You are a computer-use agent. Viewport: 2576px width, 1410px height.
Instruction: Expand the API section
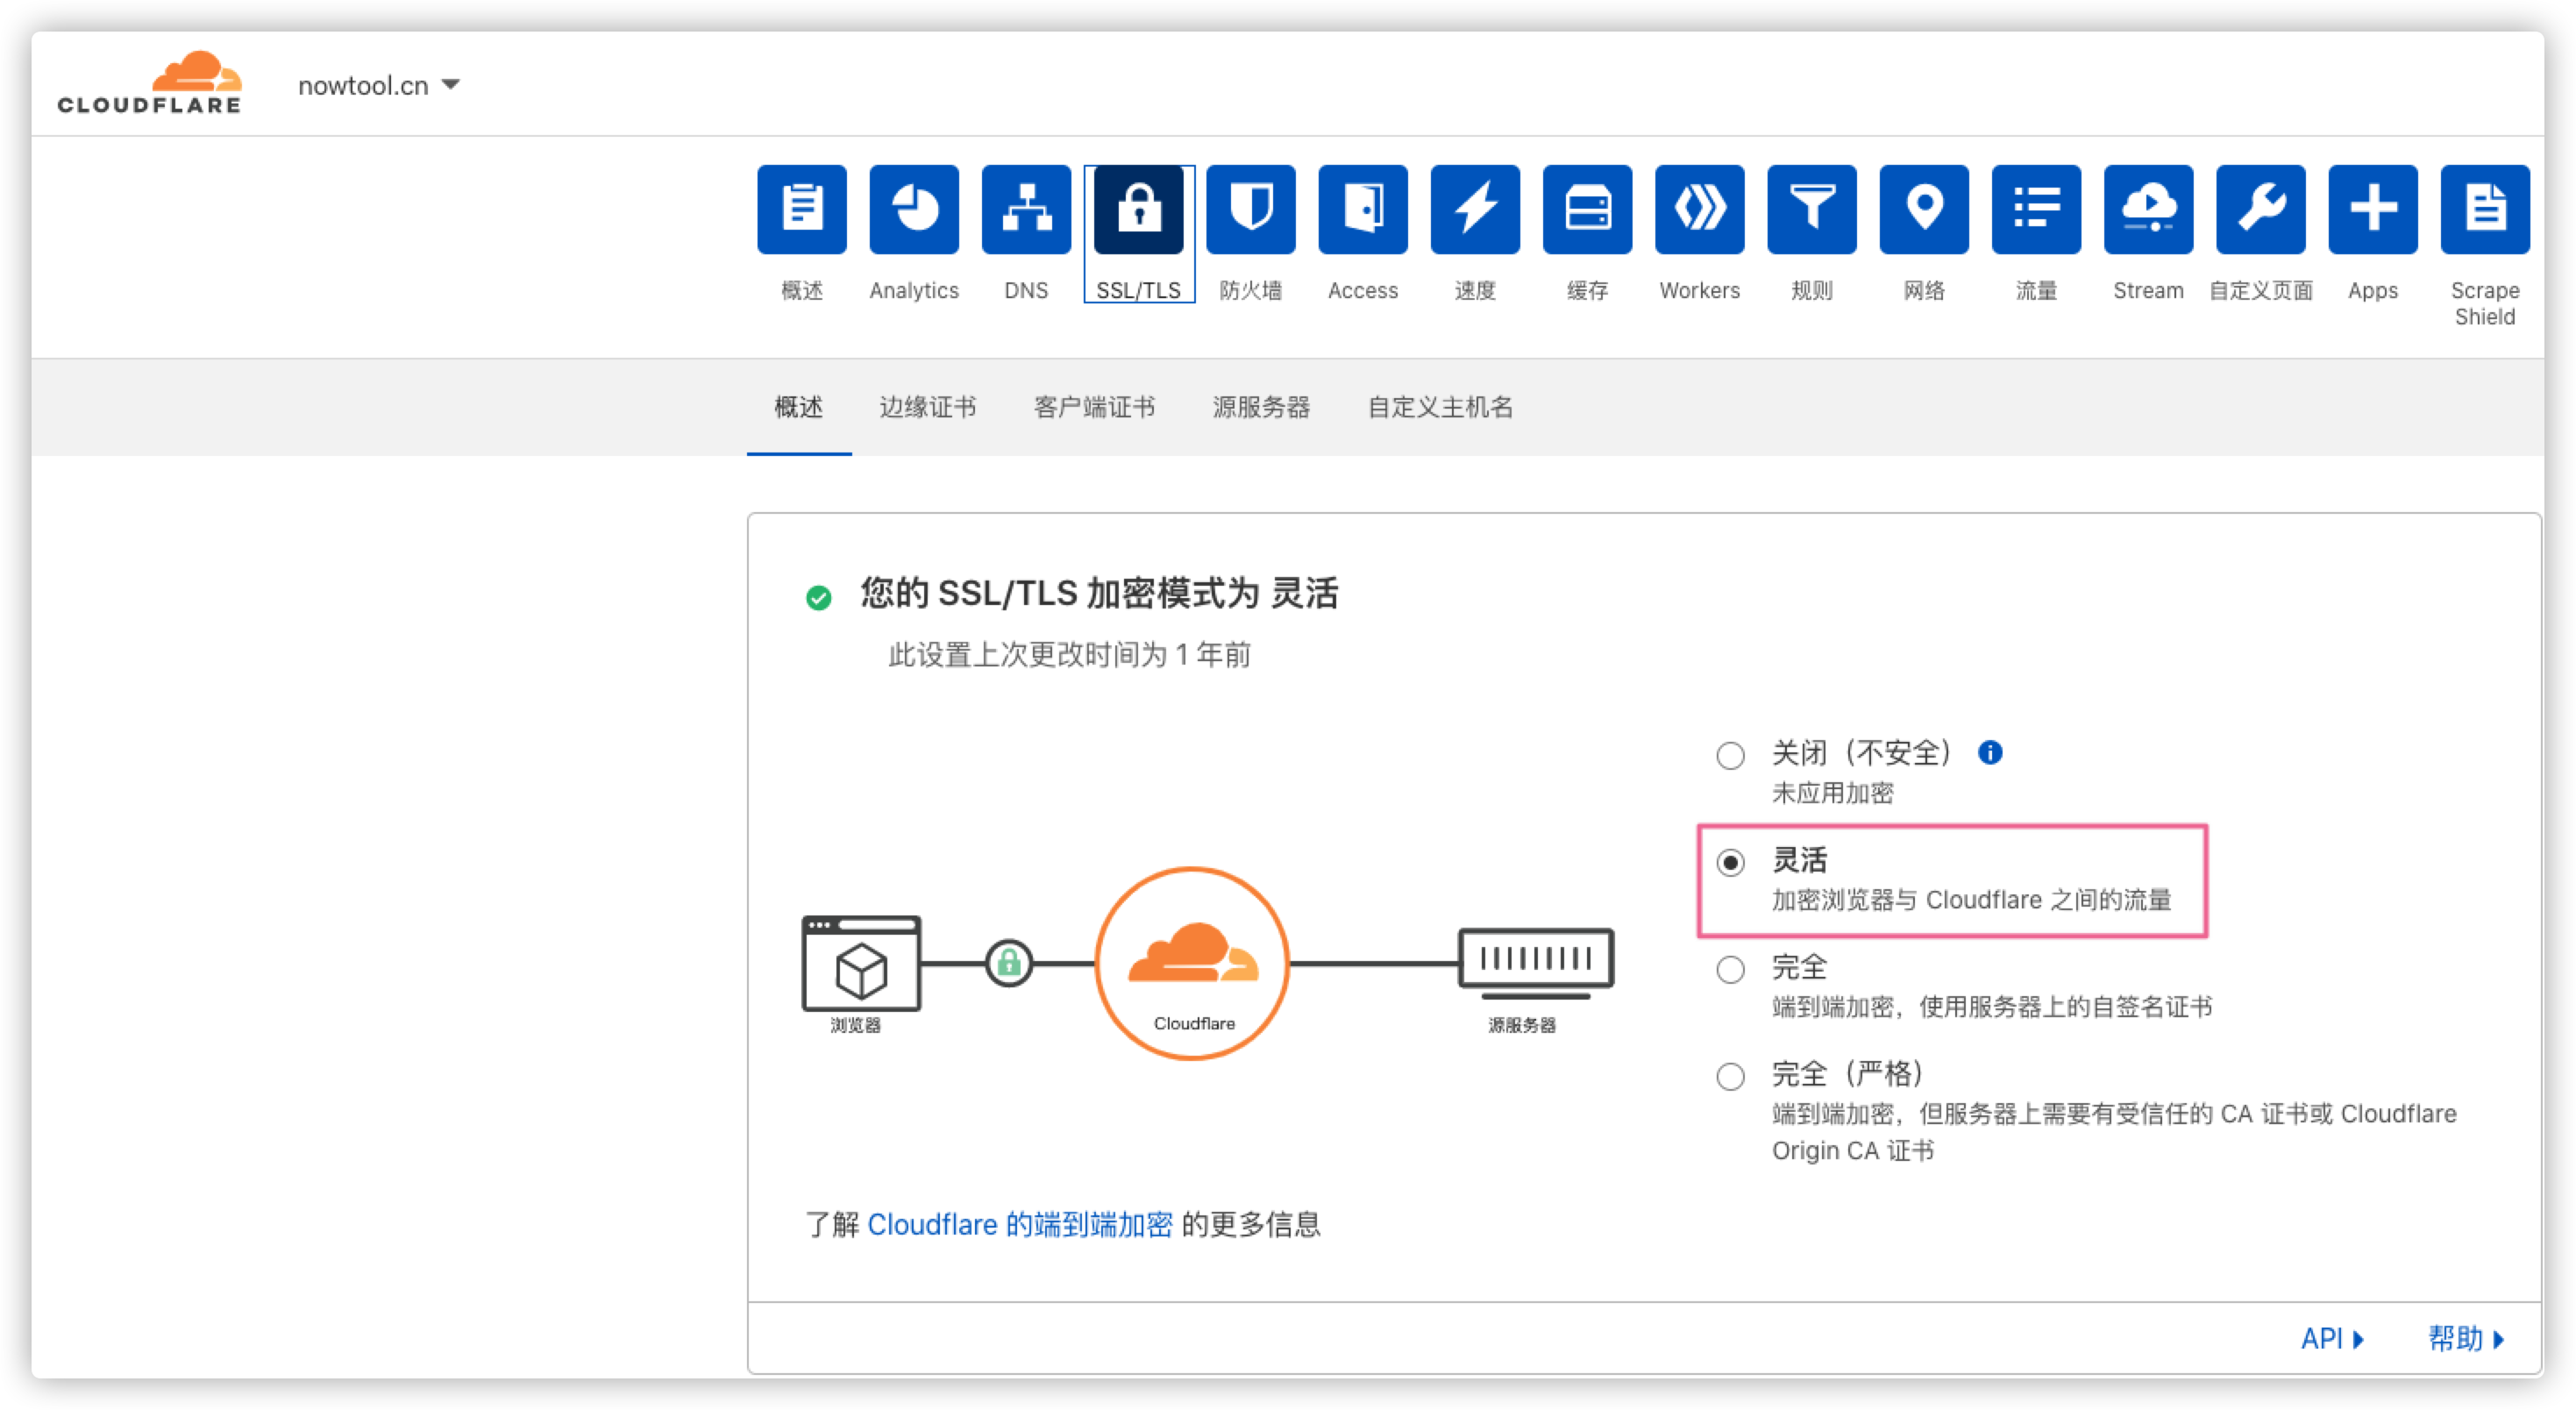[x=2332, y=1338]
